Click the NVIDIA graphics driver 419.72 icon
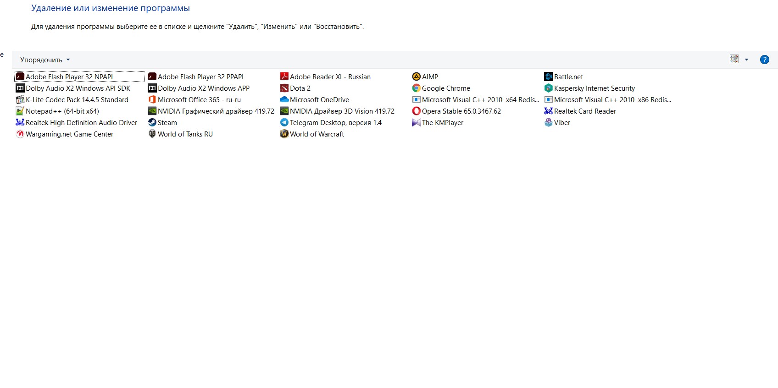The width and height of the screenshot is (778, 388). [152, 111]
